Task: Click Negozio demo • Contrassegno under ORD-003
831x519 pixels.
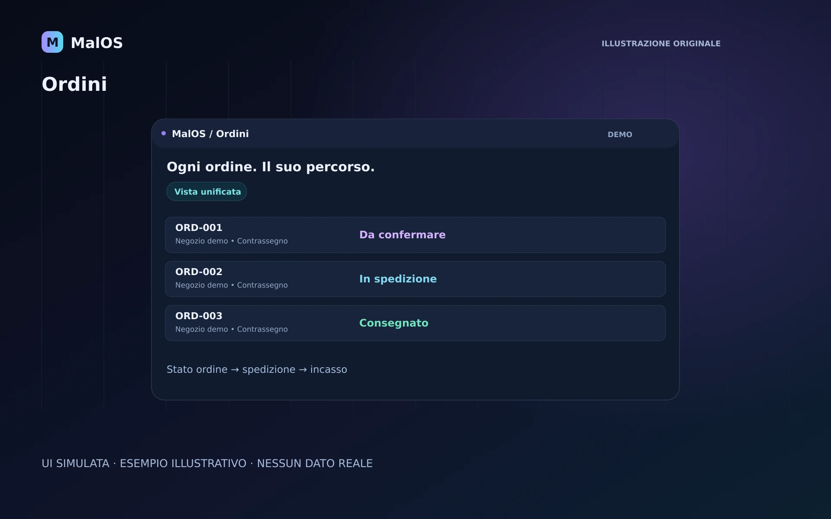Action: tap(232, 329)
